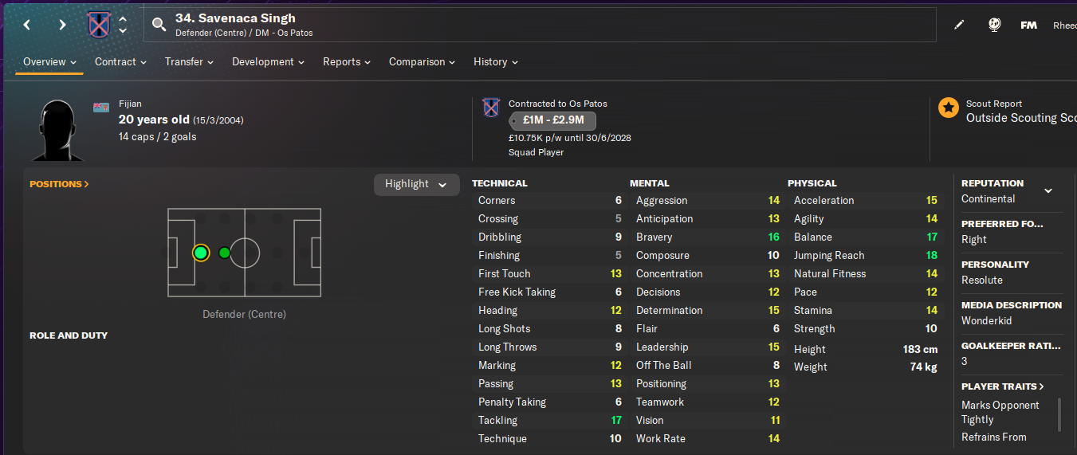Step to the previous squad player

[x=123, y=18]
